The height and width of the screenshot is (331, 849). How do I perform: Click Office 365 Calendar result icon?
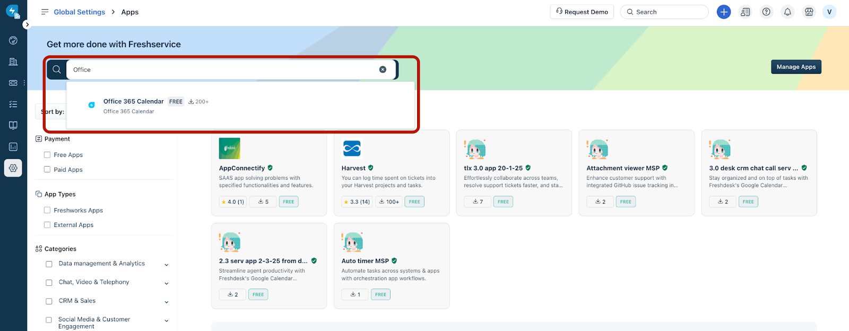click(x=92, y=105)
